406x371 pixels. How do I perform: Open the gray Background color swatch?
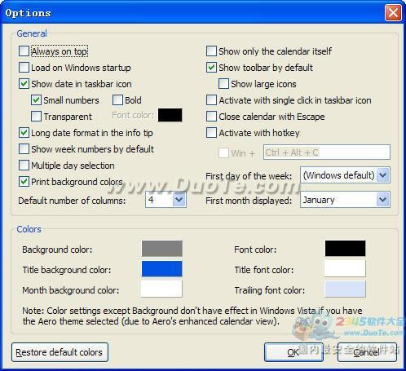click(161, 249)
